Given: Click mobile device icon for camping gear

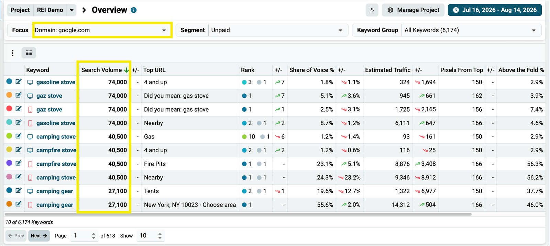Looking at the screenshot, I should pos(30,205).
